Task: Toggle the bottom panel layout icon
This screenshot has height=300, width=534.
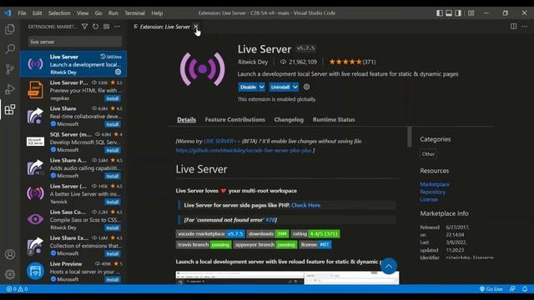Action: click(449, 13)
